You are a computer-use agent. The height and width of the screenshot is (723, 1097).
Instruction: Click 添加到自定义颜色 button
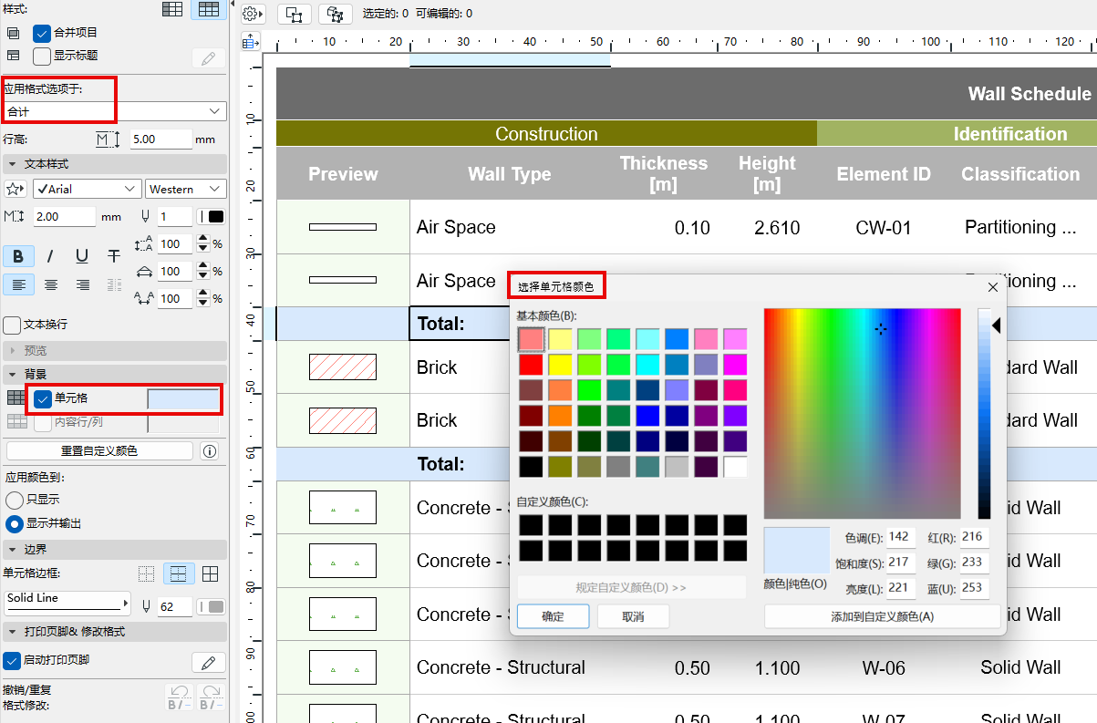pyautogui.click(x=882, y=616)
